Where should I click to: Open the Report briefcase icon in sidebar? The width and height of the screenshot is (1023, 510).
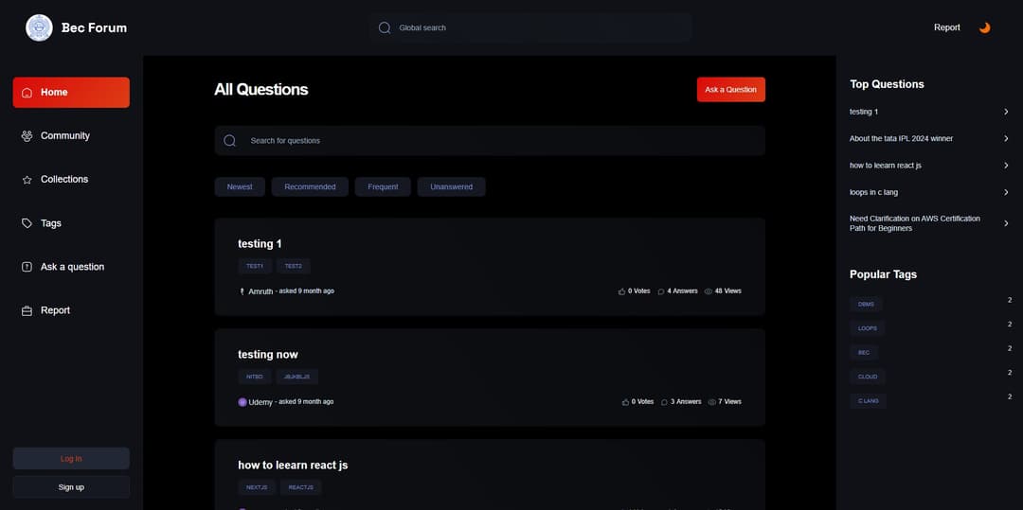pos(27,310)
